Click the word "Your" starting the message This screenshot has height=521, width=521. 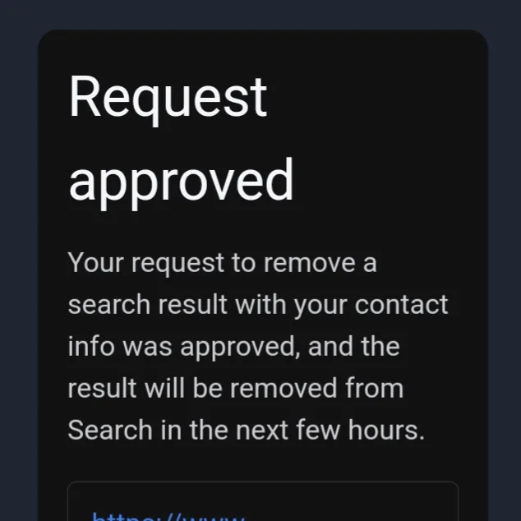[95, 263]
